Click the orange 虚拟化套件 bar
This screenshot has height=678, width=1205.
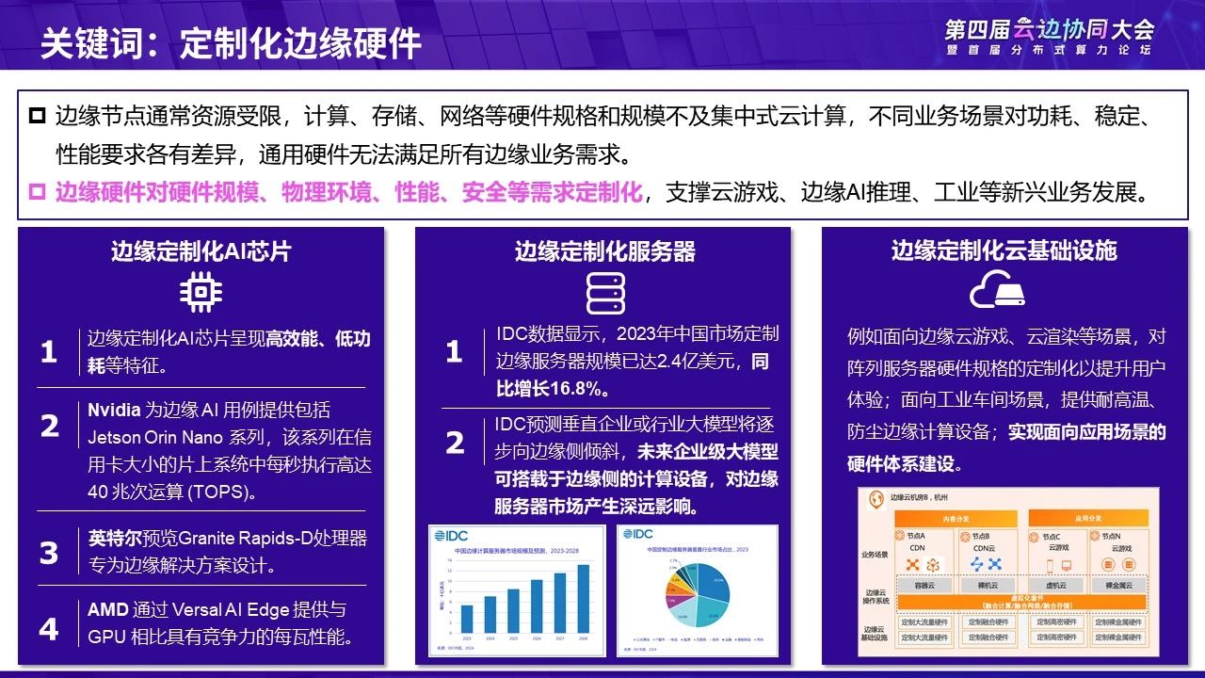[1021, 602]
